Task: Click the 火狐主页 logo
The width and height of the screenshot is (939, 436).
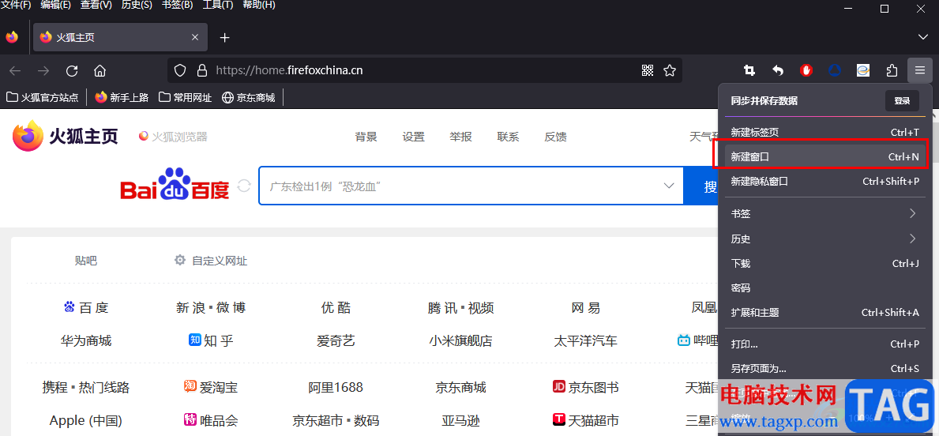Action: pos(66,137)
